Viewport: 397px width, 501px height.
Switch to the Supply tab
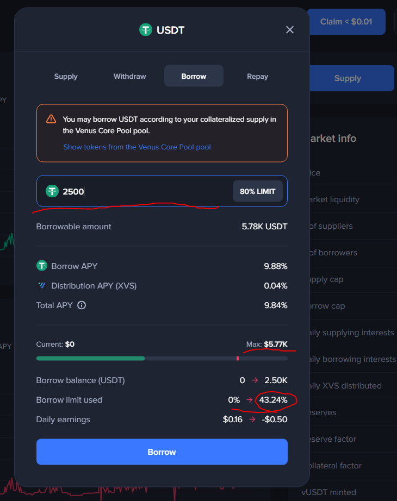(x=66, y=77)
